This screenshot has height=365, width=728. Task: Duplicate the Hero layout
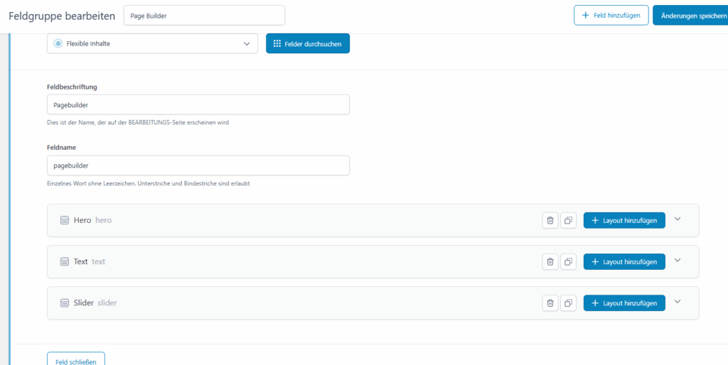[x=568, y=221]
